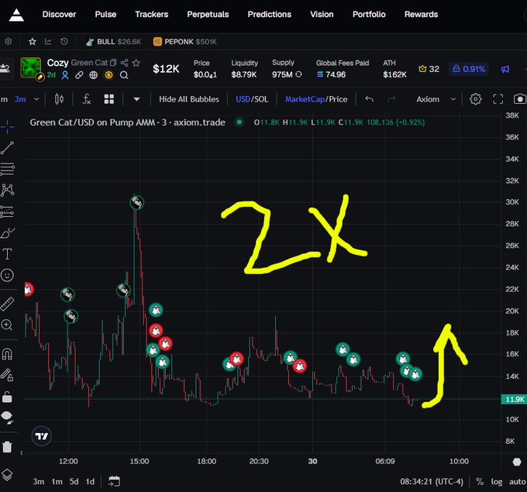Open the Trackers tab
Viewport: 527px width, 492px height.
pos(152,15)
